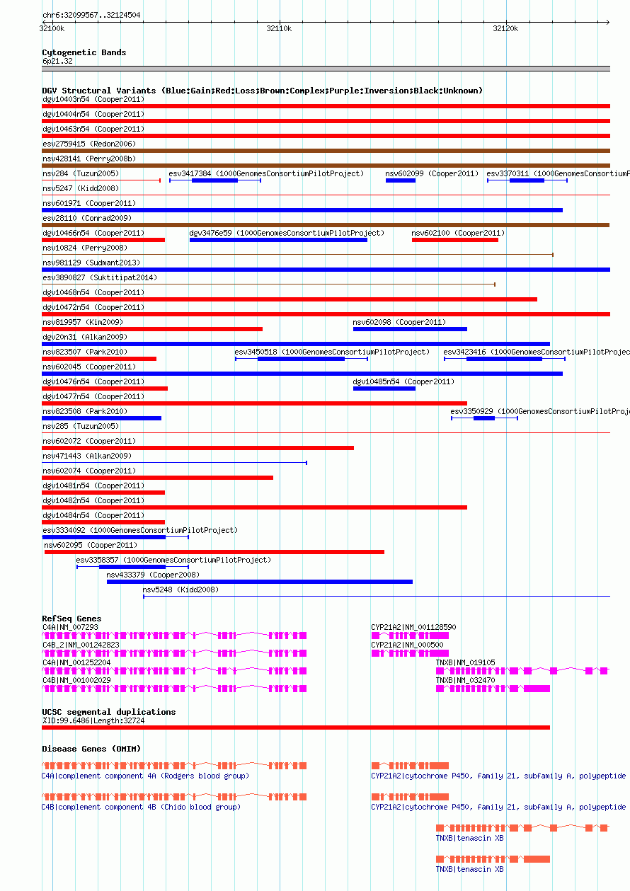Open variant nsv428141 (Perry2008b) label
This screenshot has width=630, height=891.
[89, 159]
